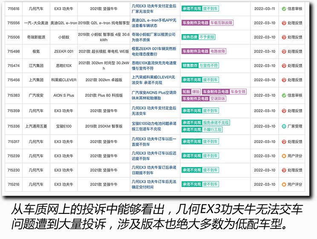Viewport: 317px width, 239px height.
Task: Click the red status icon in row 715359
Action: pos(284,111)
